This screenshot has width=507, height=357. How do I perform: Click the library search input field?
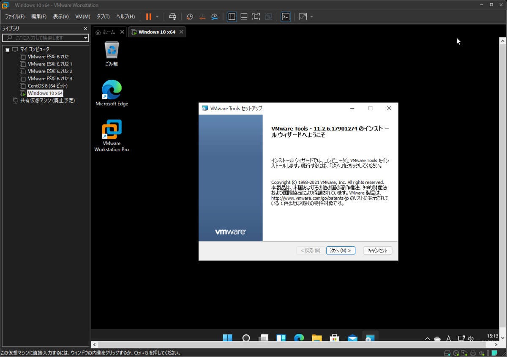tap(43, 38)
